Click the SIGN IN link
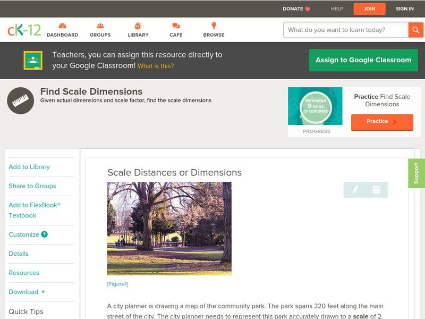The width and height of the screenshot is (425, 319). [404, 9]
